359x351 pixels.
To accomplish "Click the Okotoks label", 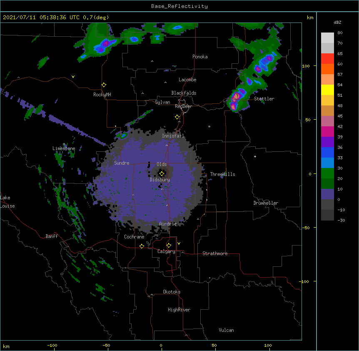I will (x=172, y=292).
